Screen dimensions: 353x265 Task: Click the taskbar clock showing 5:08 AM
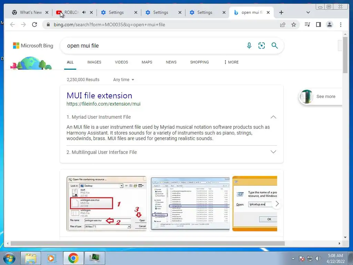335,258
